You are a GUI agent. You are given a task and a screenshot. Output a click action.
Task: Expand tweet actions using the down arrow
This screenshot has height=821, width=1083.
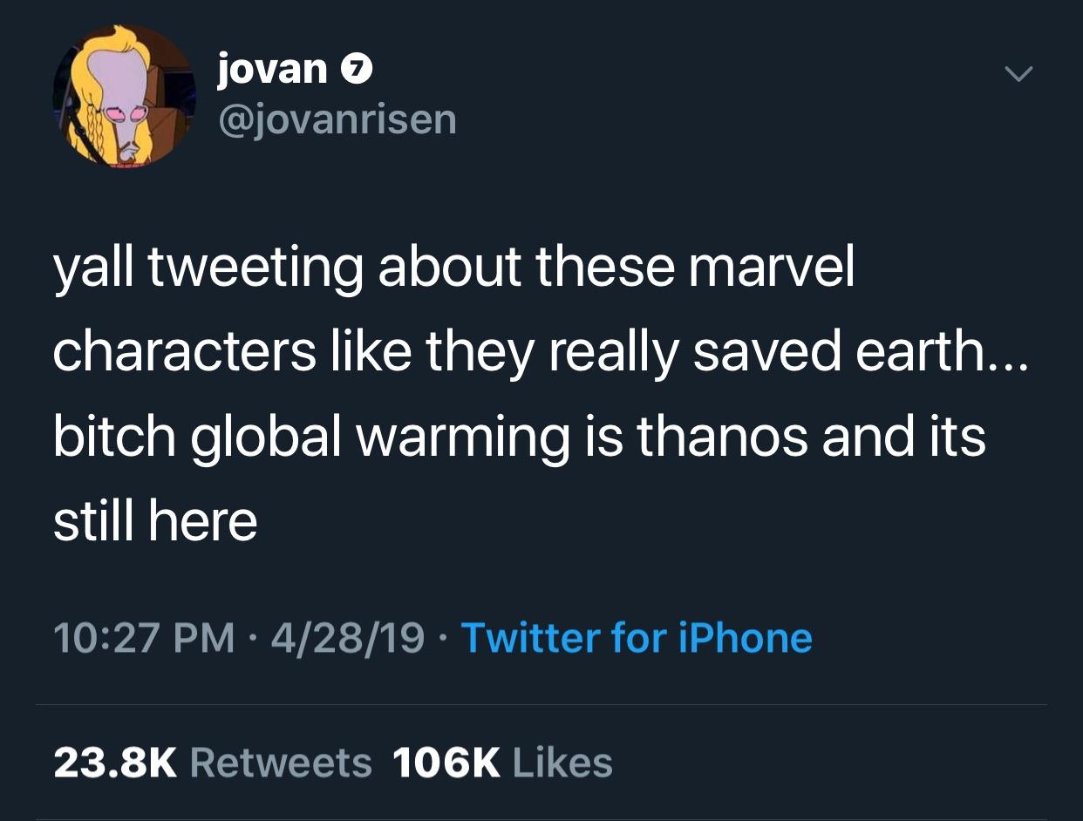click(x=1018, y=75)
